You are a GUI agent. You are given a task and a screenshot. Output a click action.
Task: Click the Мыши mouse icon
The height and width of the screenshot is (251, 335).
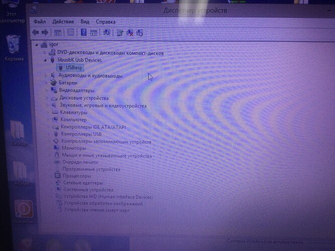coord(57,155)
